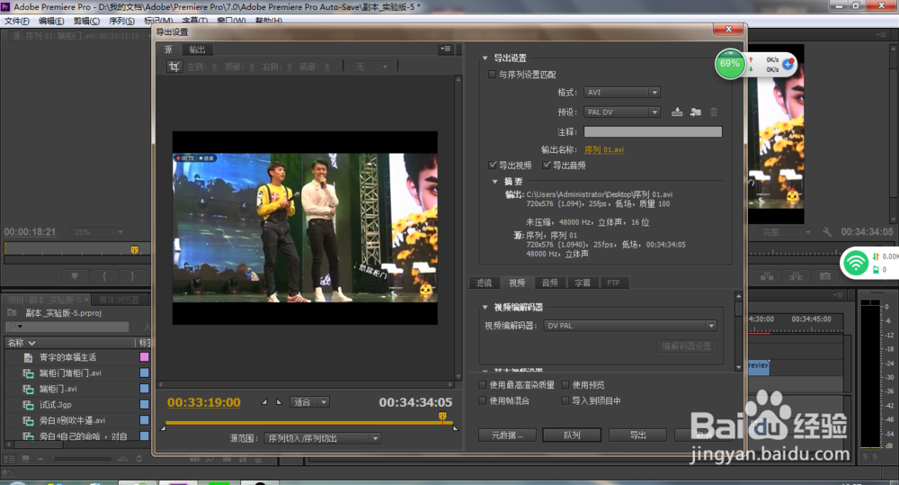
Task: Click the export preview timeline playhead
Action: tap(442, 416)
